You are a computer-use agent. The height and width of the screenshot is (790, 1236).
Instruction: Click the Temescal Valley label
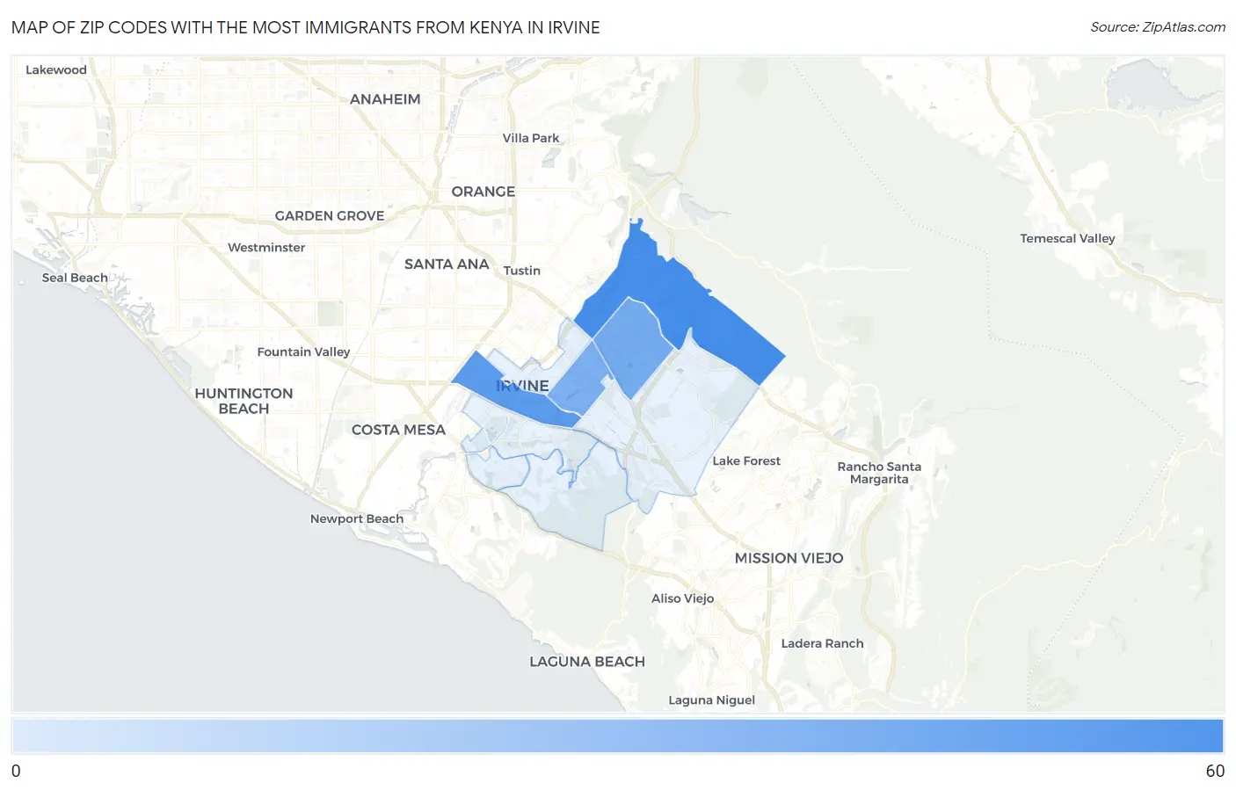1067,238
